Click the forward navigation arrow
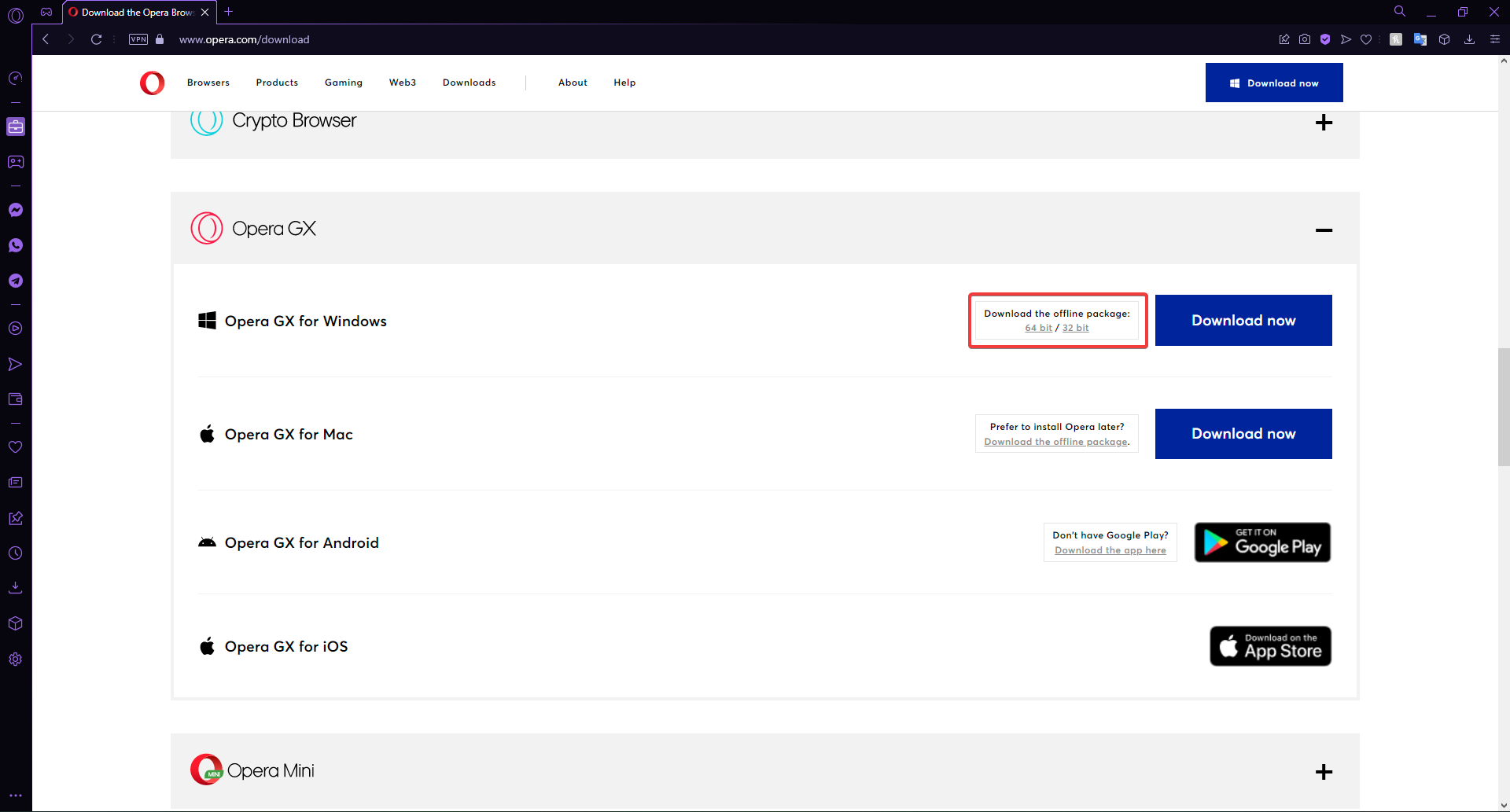The width and height of the screenshot is (1510, 812). pyautogui.click(x=71, y=39)
